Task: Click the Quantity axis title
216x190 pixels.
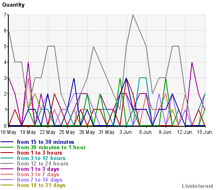Action: click(x=13, y=5)
